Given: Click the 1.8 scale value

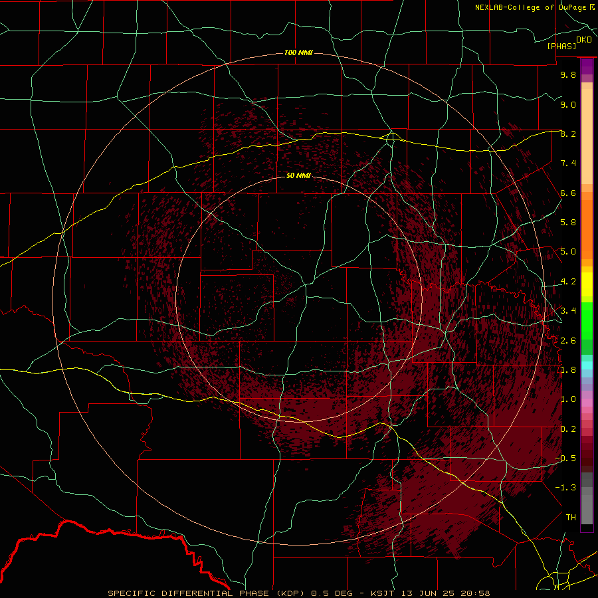Looking at the screenshot, I should (568, 370).
